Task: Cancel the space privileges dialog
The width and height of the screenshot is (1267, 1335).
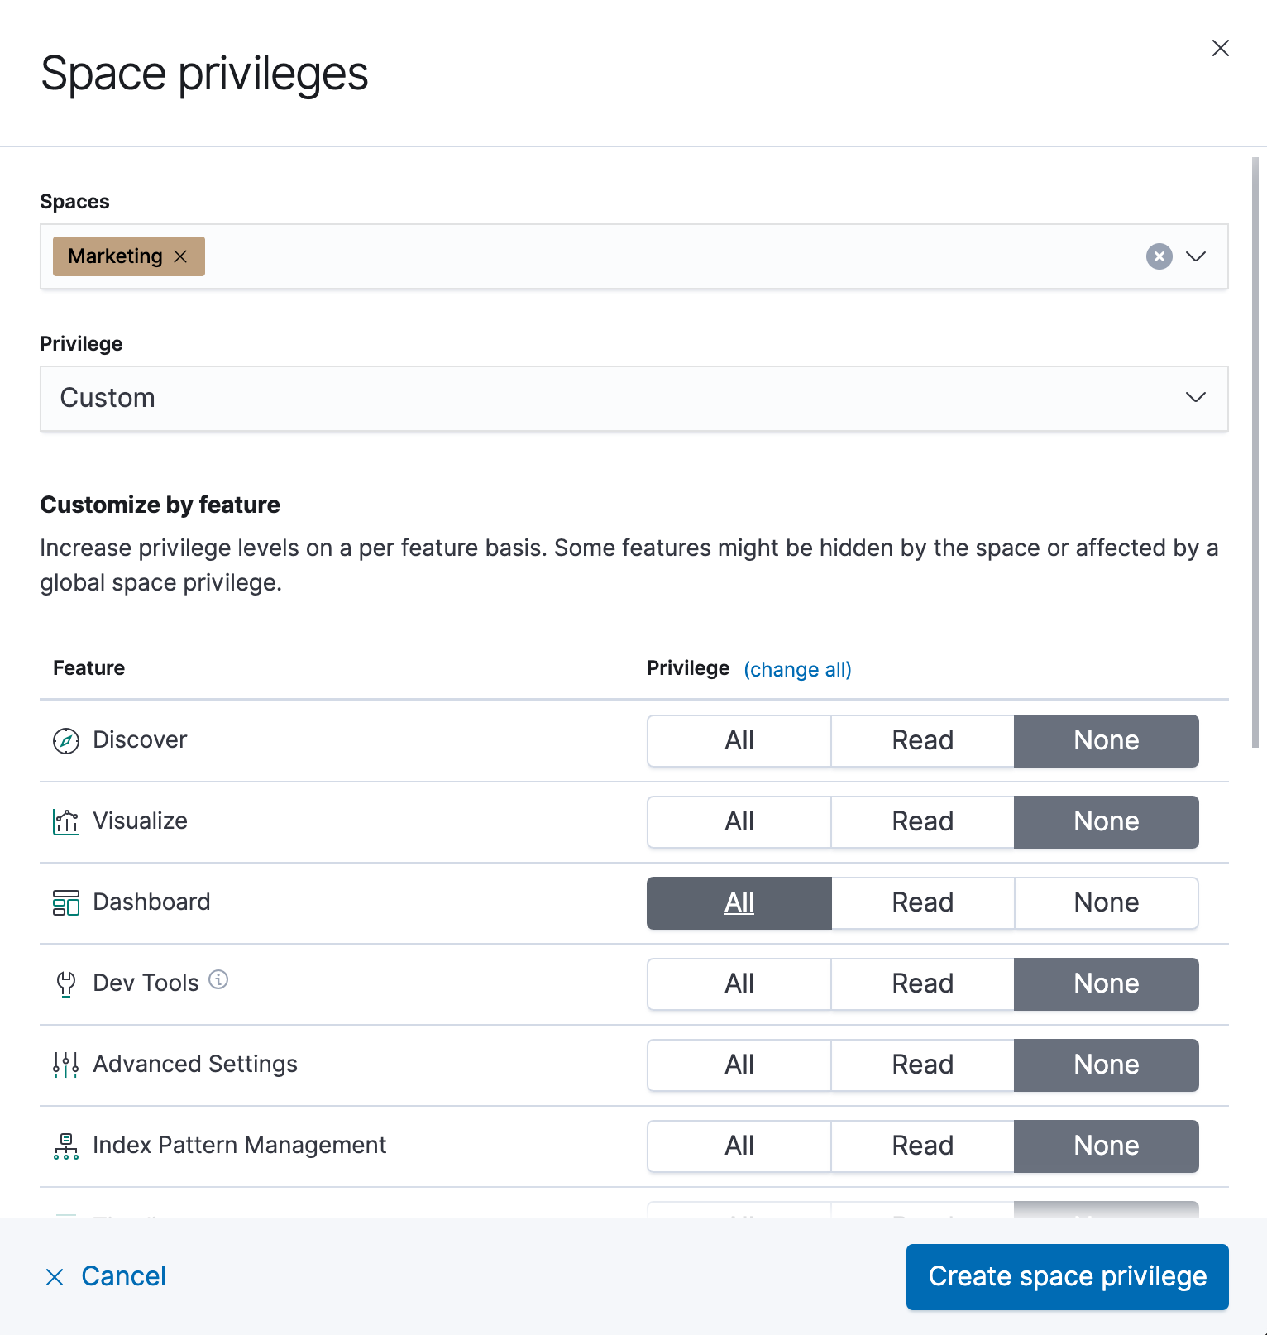Action: pos(106,1276)
